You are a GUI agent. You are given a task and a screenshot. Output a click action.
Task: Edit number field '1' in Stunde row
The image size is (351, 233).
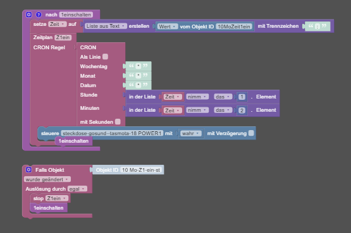(242, 97)
